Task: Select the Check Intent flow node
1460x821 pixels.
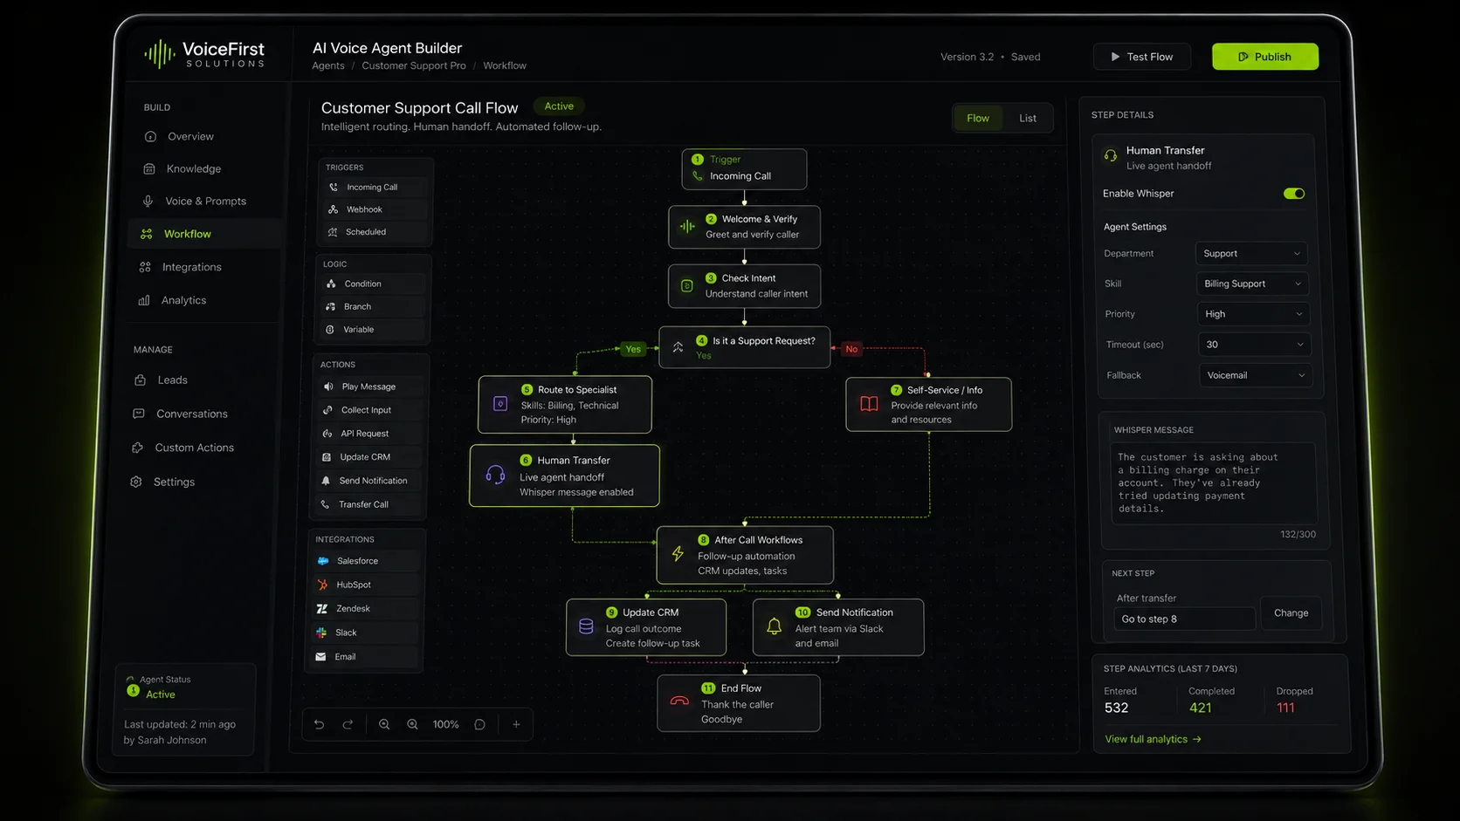Action: pos(744,286)
